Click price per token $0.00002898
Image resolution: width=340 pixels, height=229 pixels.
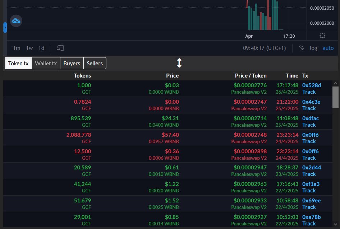click(x=250, y=151)
